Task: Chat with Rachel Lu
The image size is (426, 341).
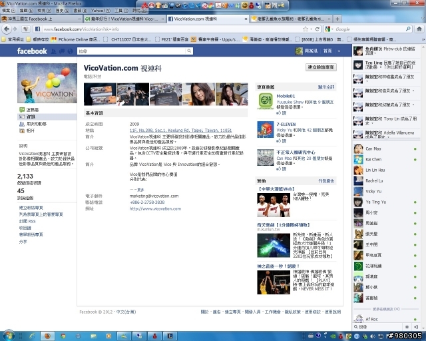Action: point(386,180)
